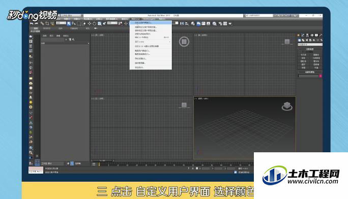Click the Redo arrow in main toolbar
348x199 pixels.
click(36, 23)
